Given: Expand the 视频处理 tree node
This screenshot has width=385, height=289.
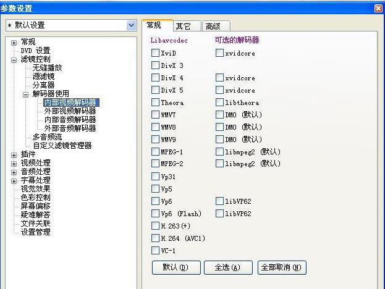Looking at the screenshot, I should click(x=14, y=163).
